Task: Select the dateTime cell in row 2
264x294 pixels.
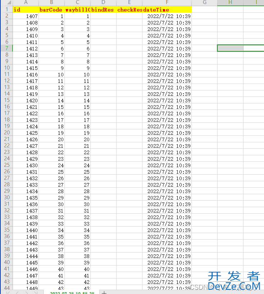Action: (167, 16)
